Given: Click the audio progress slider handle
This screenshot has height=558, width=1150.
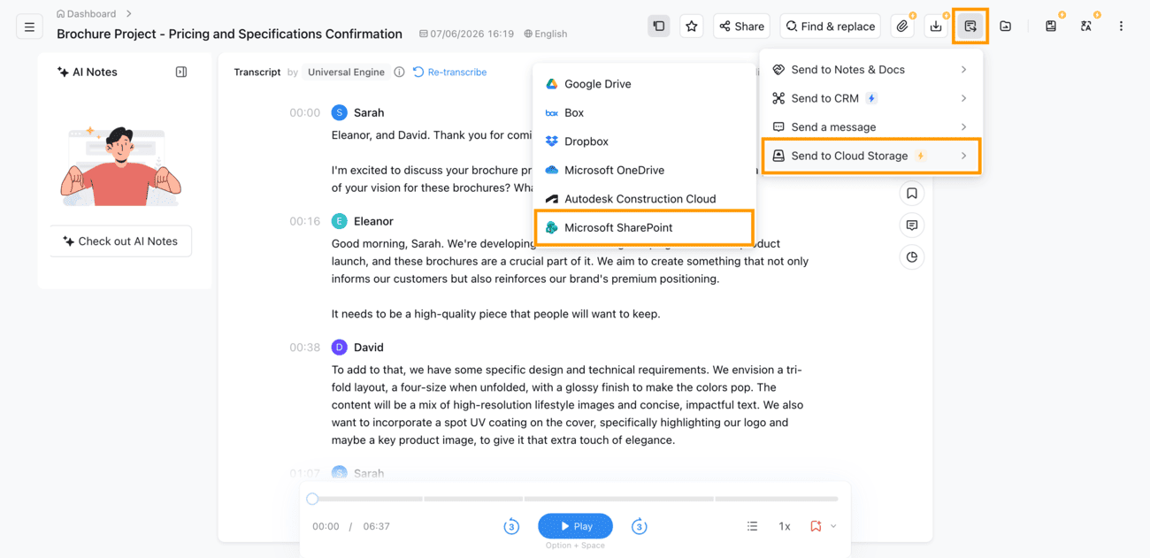Looking at the screenshot, I should click(312, 499).
